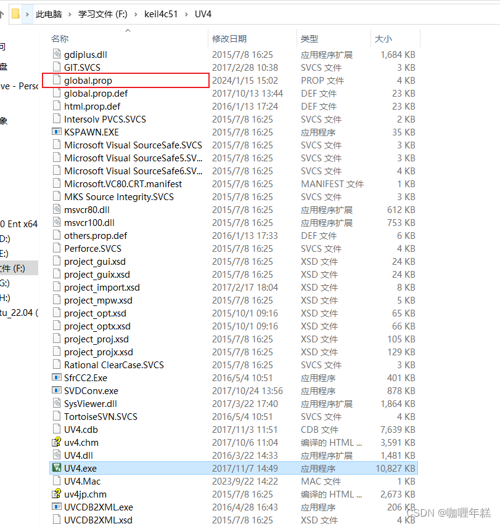Select the file Microsoft Visual SourceSafe5.SV...

133,158
